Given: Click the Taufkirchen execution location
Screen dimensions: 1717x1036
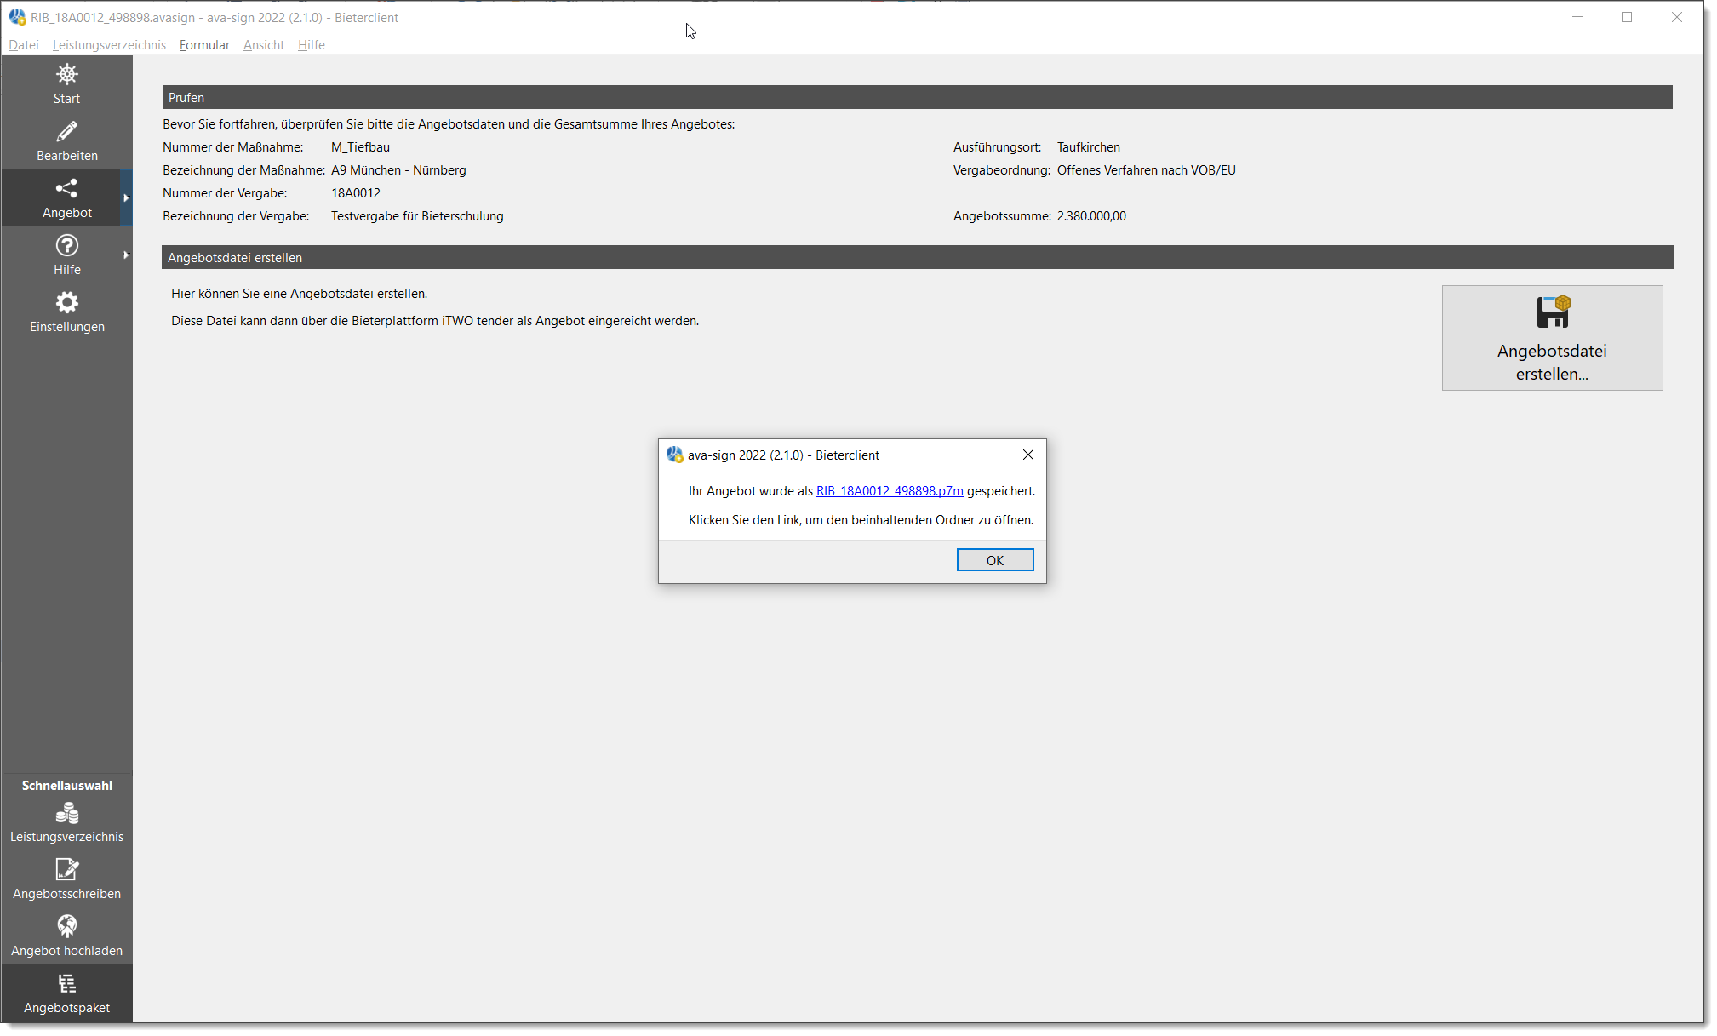Looking at the screenshot, I should click(1089, 147).
